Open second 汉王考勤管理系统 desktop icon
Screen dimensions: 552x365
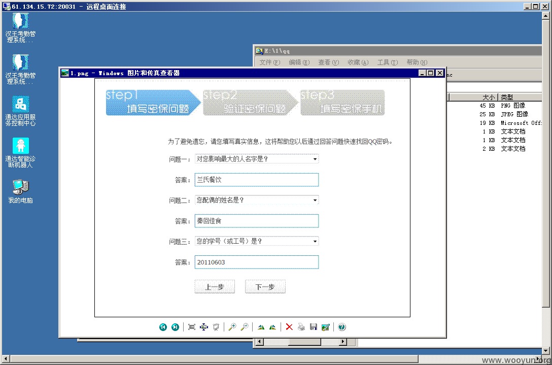click(x=20, y=70)
